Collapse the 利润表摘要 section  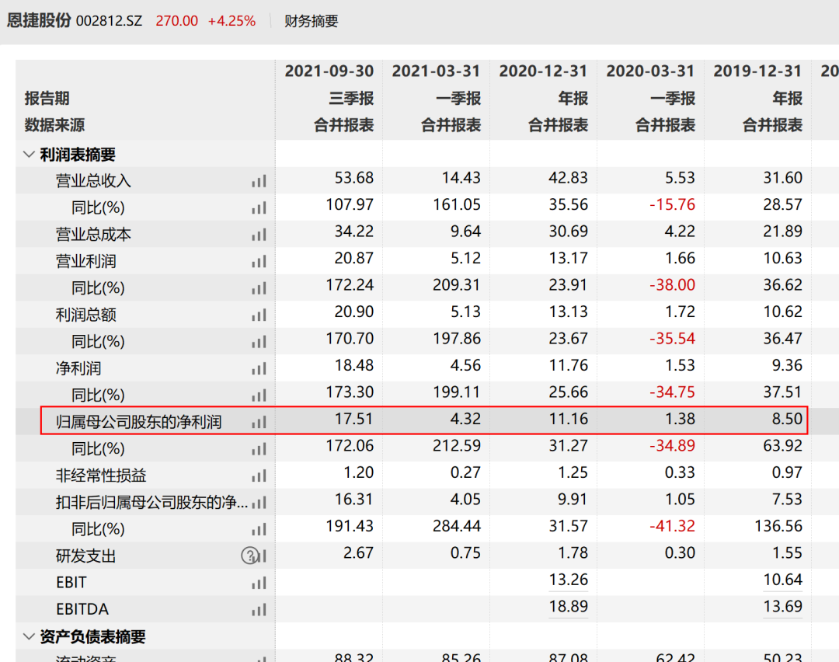click(29, 155)
